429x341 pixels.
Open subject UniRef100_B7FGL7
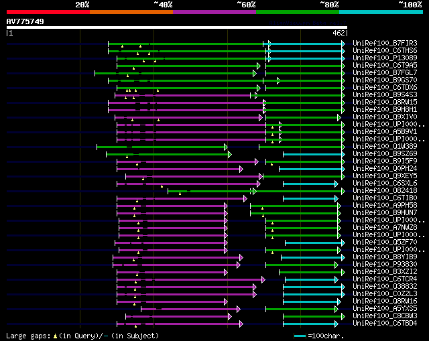385,73
